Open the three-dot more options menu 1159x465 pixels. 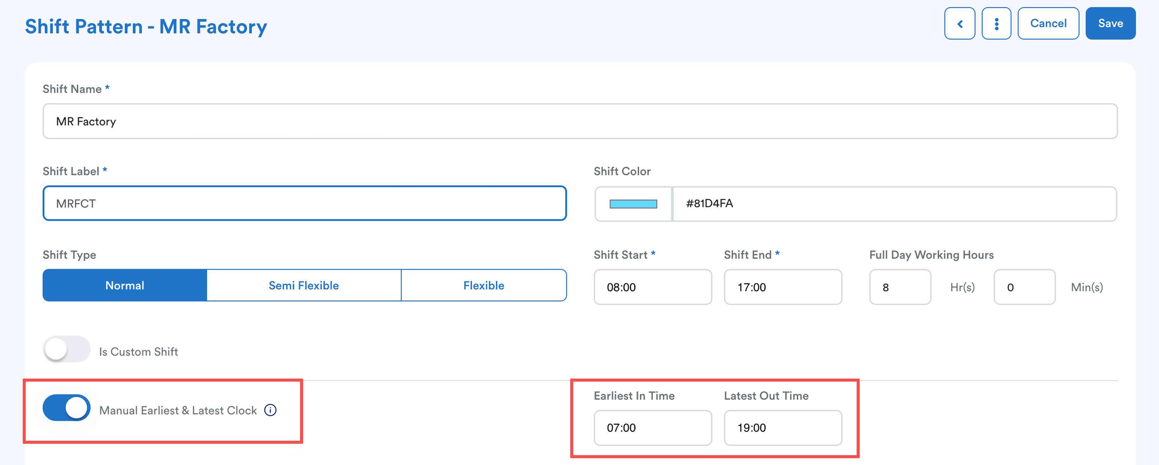tap(996, 23)
